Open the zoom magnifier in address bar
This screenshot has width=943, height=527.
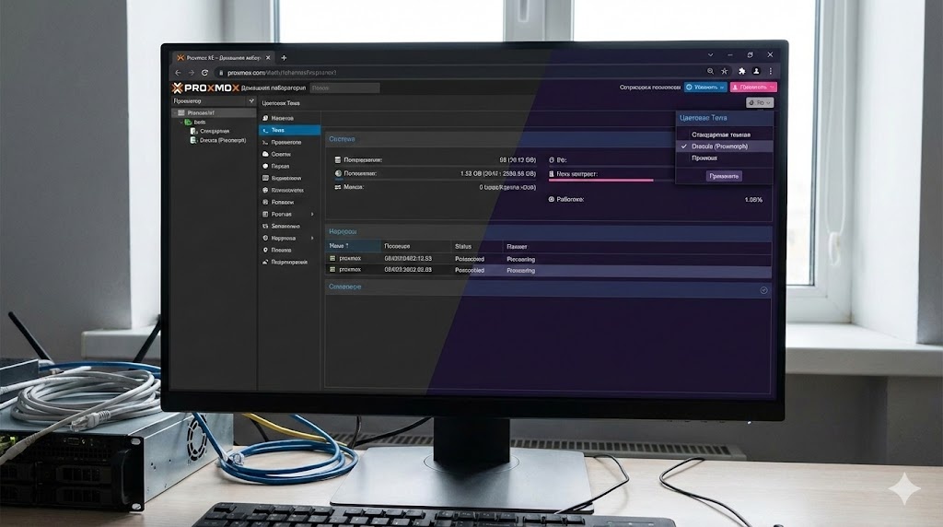[710, 71]
